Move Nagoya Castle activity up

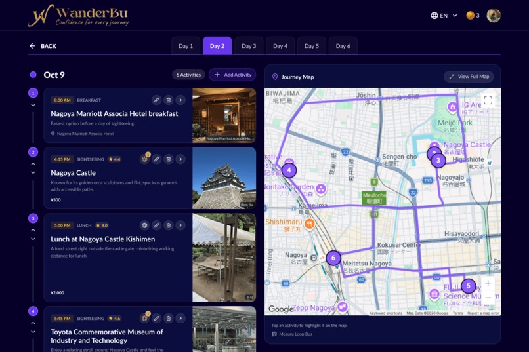tap(33, 164)
